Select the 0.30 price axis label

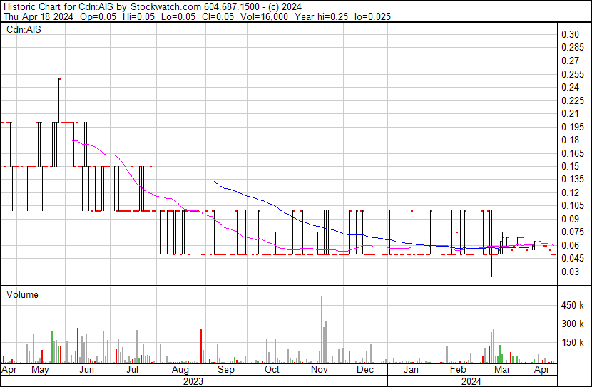tap(569, 35)
